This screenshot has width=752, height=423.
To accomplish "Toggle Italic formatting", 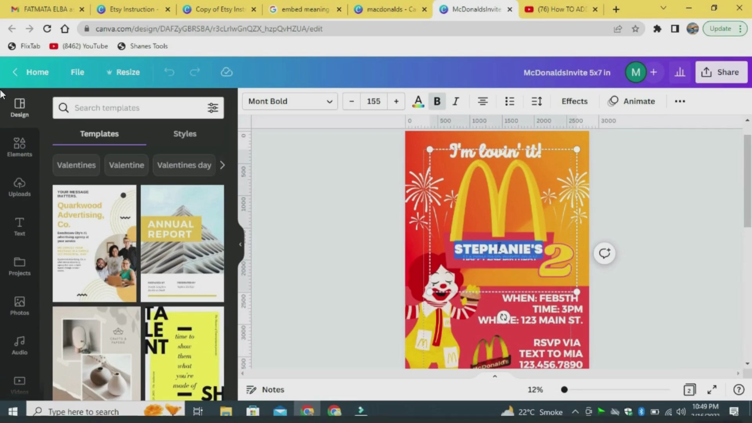I will pos(456,101).
